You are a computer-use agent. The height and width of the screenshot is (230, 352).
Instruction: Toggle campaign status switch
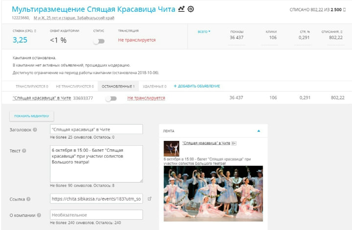[99, 41]
